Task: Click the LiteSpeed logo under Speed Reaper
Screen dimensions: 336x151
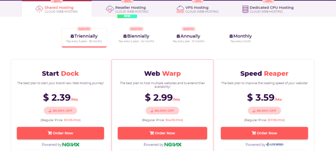Action: [275, 144]
